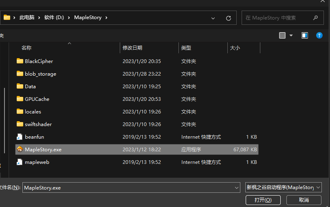
Task: Click the blue help question mark icon
Action: point(319,35)
